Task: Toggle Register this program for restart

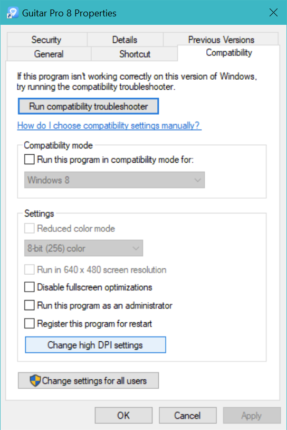Action: (x=30, y=324)
